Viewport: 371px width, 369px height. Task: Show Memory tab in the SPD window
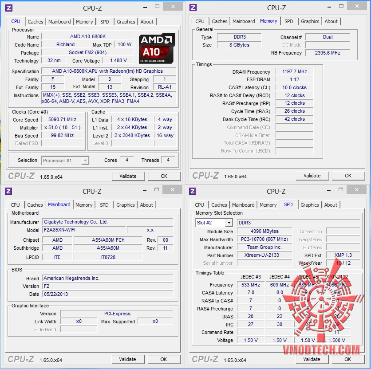268,205
